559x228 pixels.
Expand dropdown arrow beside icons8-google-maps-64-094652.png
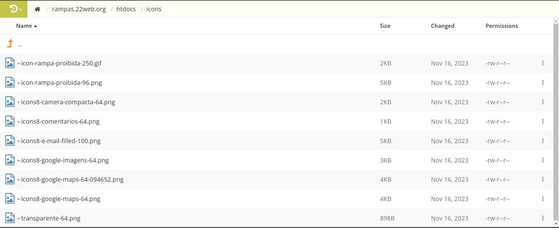18,180
